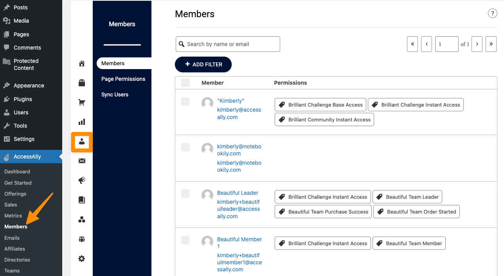Open Page Permissions in the submenu
The width and height of the screenshot is (504, 276).
123,79
